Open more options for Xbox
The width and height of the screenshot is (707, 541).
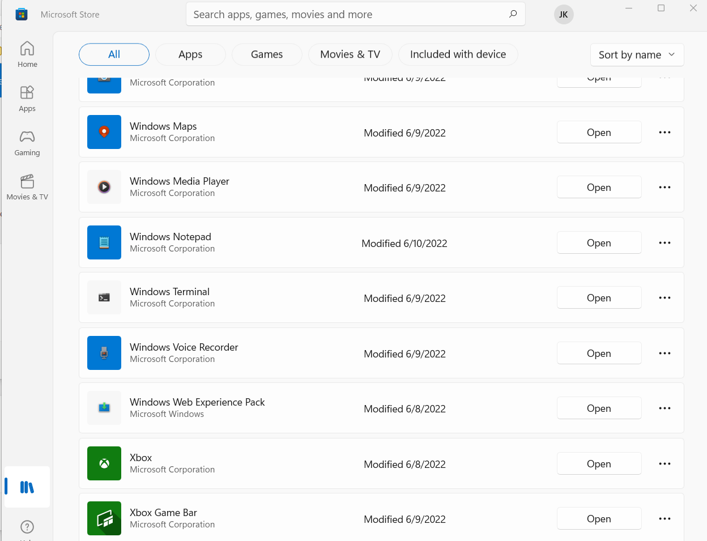[665, 463]
